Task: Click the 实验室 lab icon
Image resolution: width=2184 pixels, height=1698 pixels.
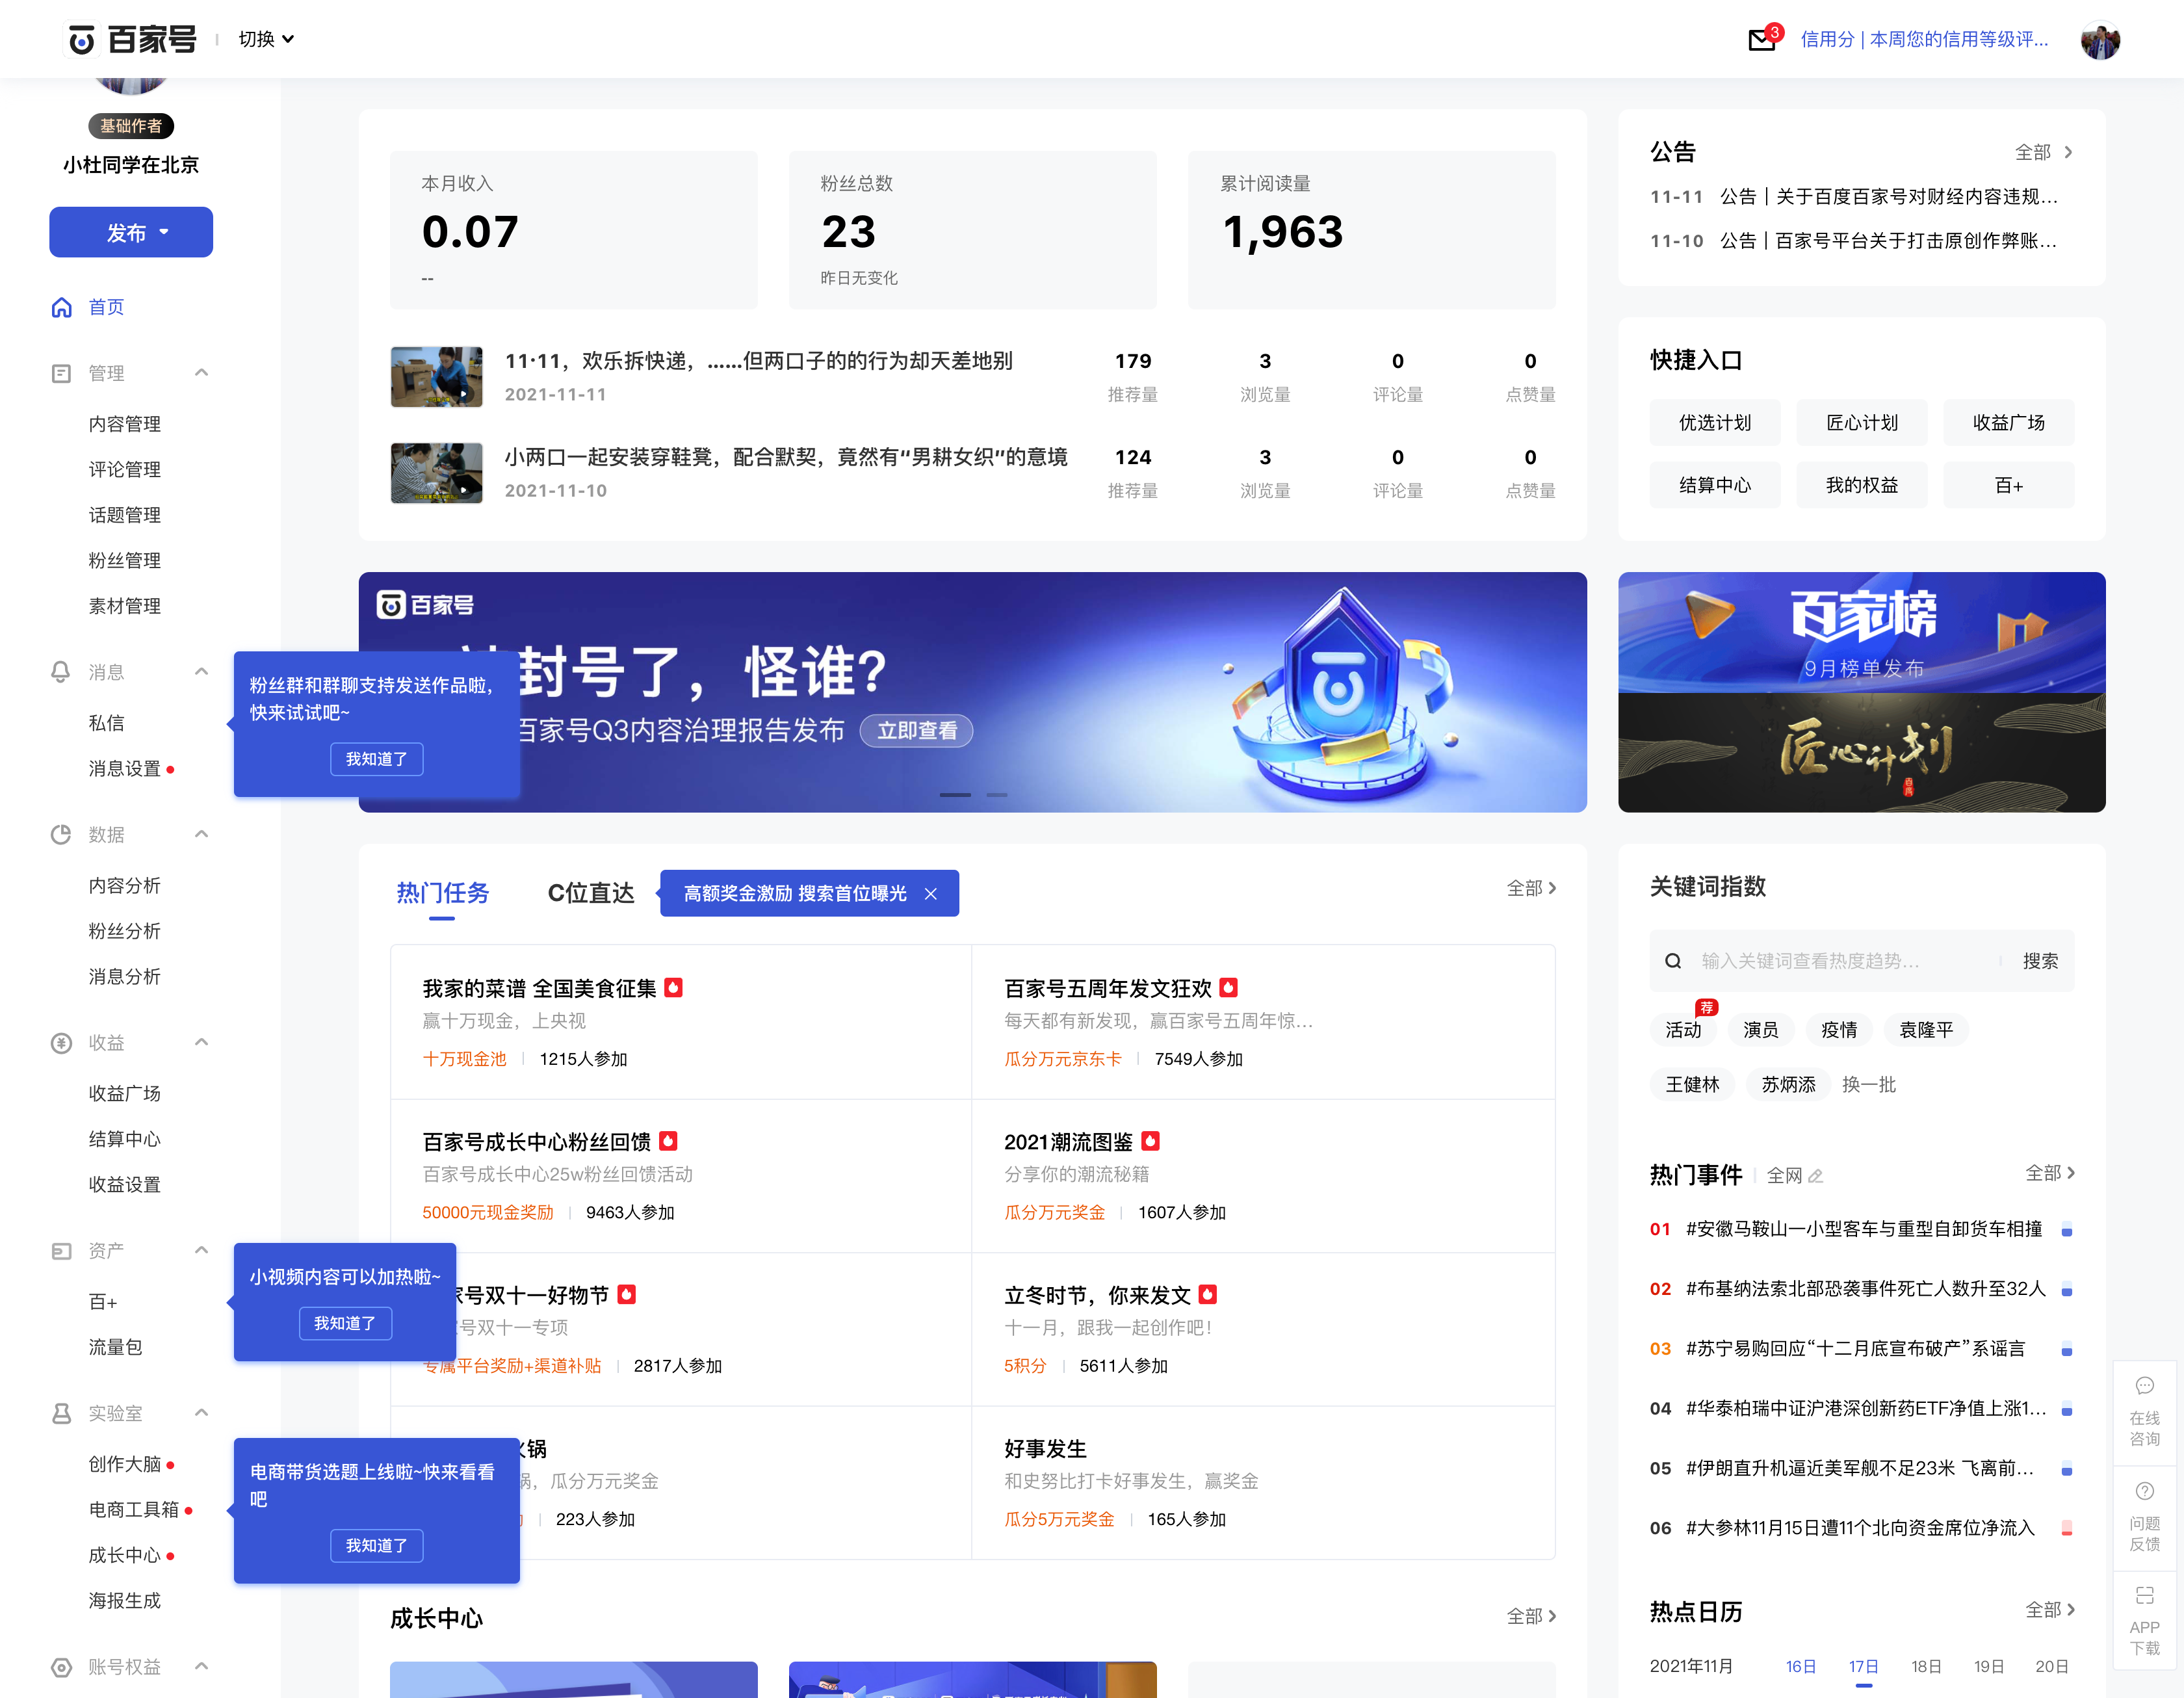Action: point(62,1413)
